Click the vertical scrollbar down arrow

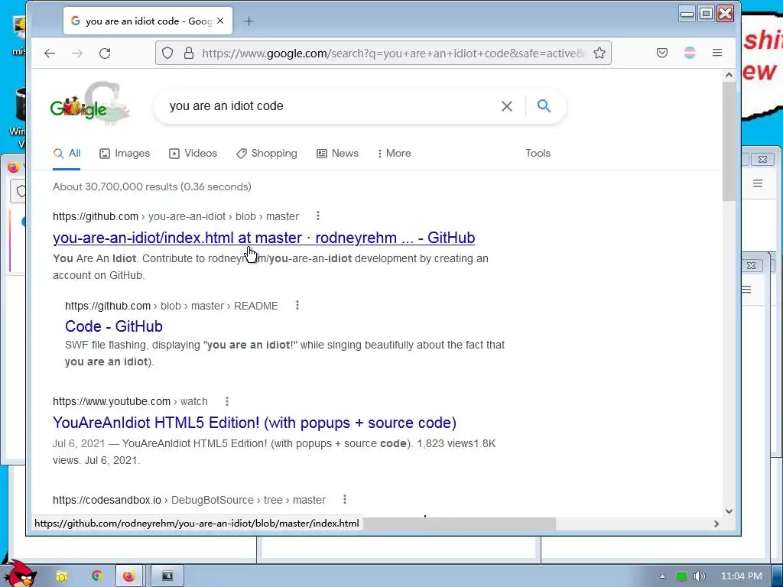coord(729,511)
